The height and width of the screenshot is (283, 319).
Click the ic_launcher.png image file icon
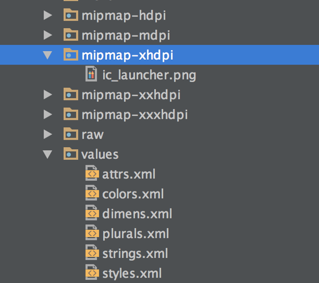point(91,74)
